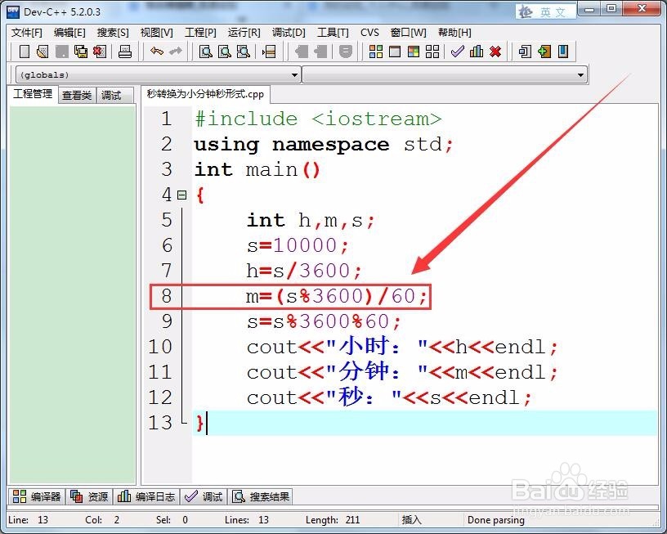Click the Find icon in the toolbar

click(x=204, y=52)
